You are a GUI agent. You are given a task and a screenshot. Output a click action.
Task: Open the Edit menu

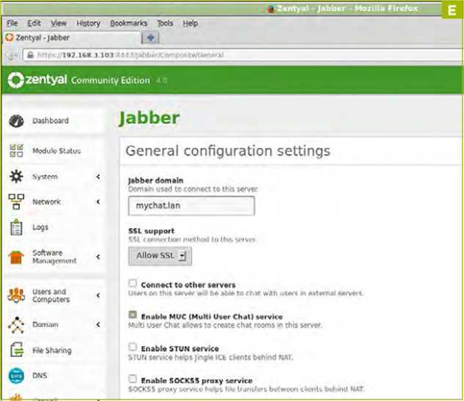tap(34, 23)
